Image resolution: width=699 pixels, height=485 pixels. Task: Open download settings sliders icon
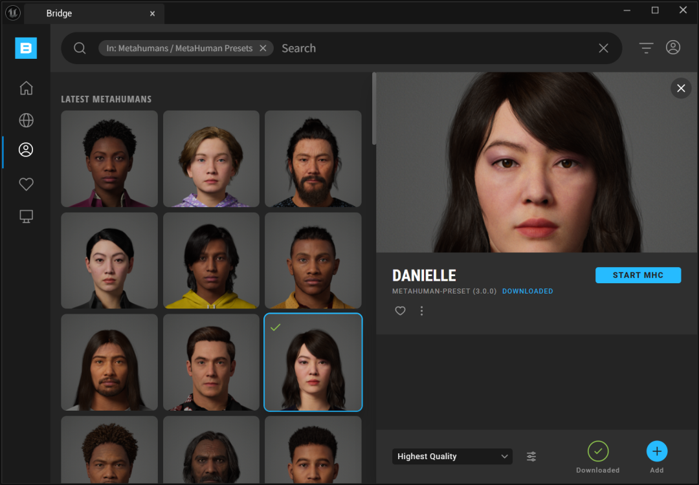(x=531, y=457)
